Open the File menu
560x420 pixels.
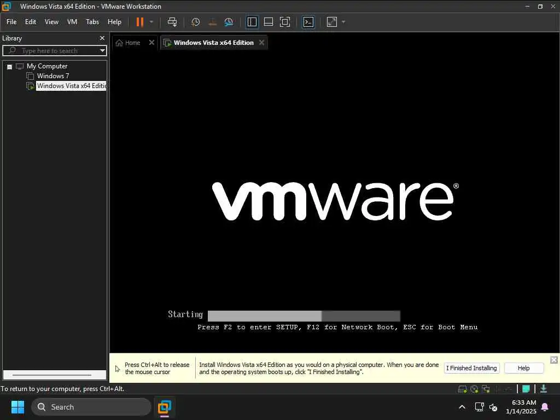point(11,22)
